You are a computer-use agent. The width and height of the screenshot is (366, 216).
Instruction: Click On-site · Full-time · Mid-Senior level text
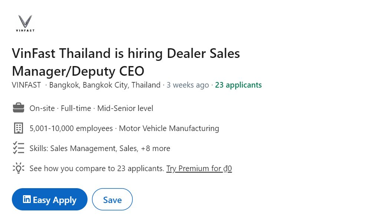pyautogui.click(x=91, y=108)
